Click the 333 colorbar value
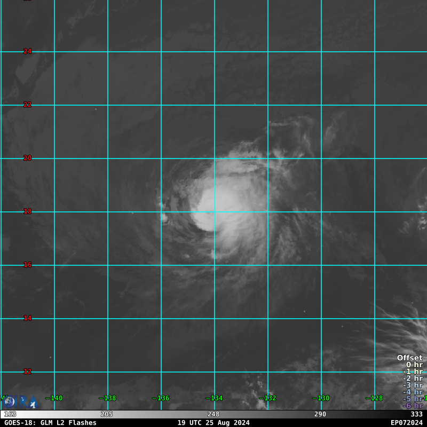Screen dimensions: 427x427 (417, 414)
